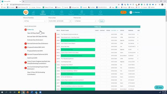Expand Filter by Fixed Date dropdown
This screenshot has height=94, width=167.
(35, 21)
